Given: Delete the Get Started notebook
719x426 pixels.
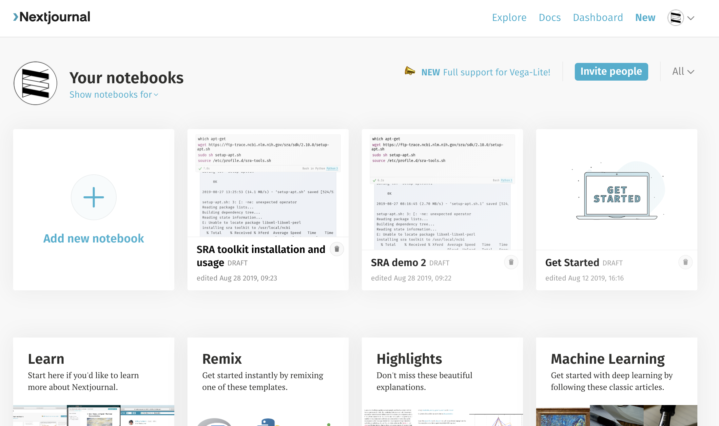Looking at the screenshot, I should coord(685,262).
